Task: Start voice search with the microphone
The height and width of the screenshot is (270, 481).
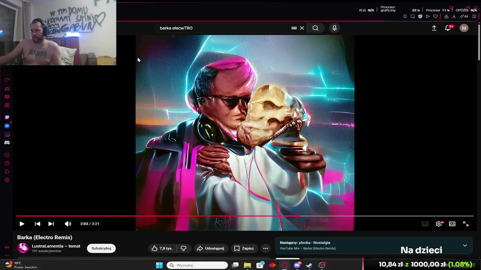Action: [x=334, y=28]
